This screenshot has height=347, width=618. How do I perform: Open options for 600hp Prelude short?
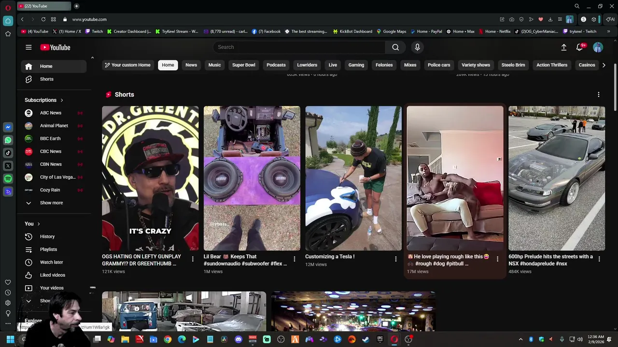(599, 259)
